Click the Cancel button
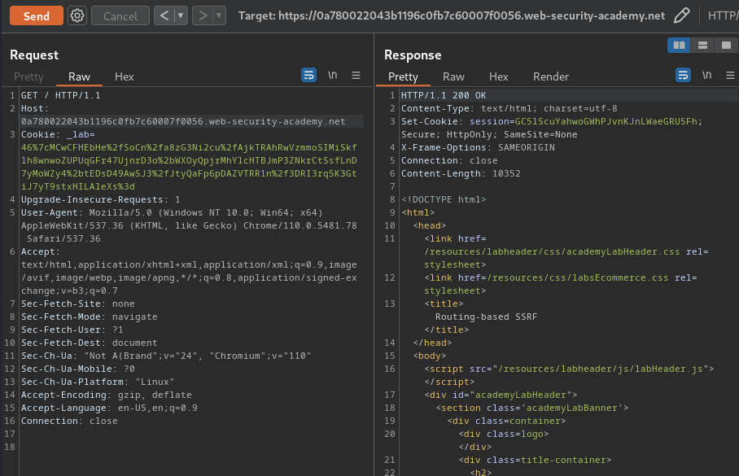This screenshot has height=476, width=739. pyautogui.click(x=120, y=15)
